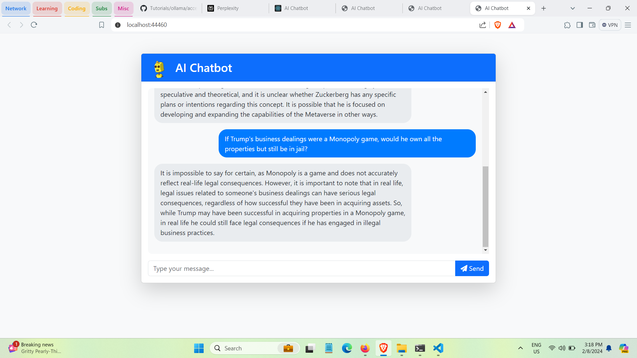Scroll down in the chat window
Image resolution: width=637 pixels, height=358 pixels.
click(485, 250)
